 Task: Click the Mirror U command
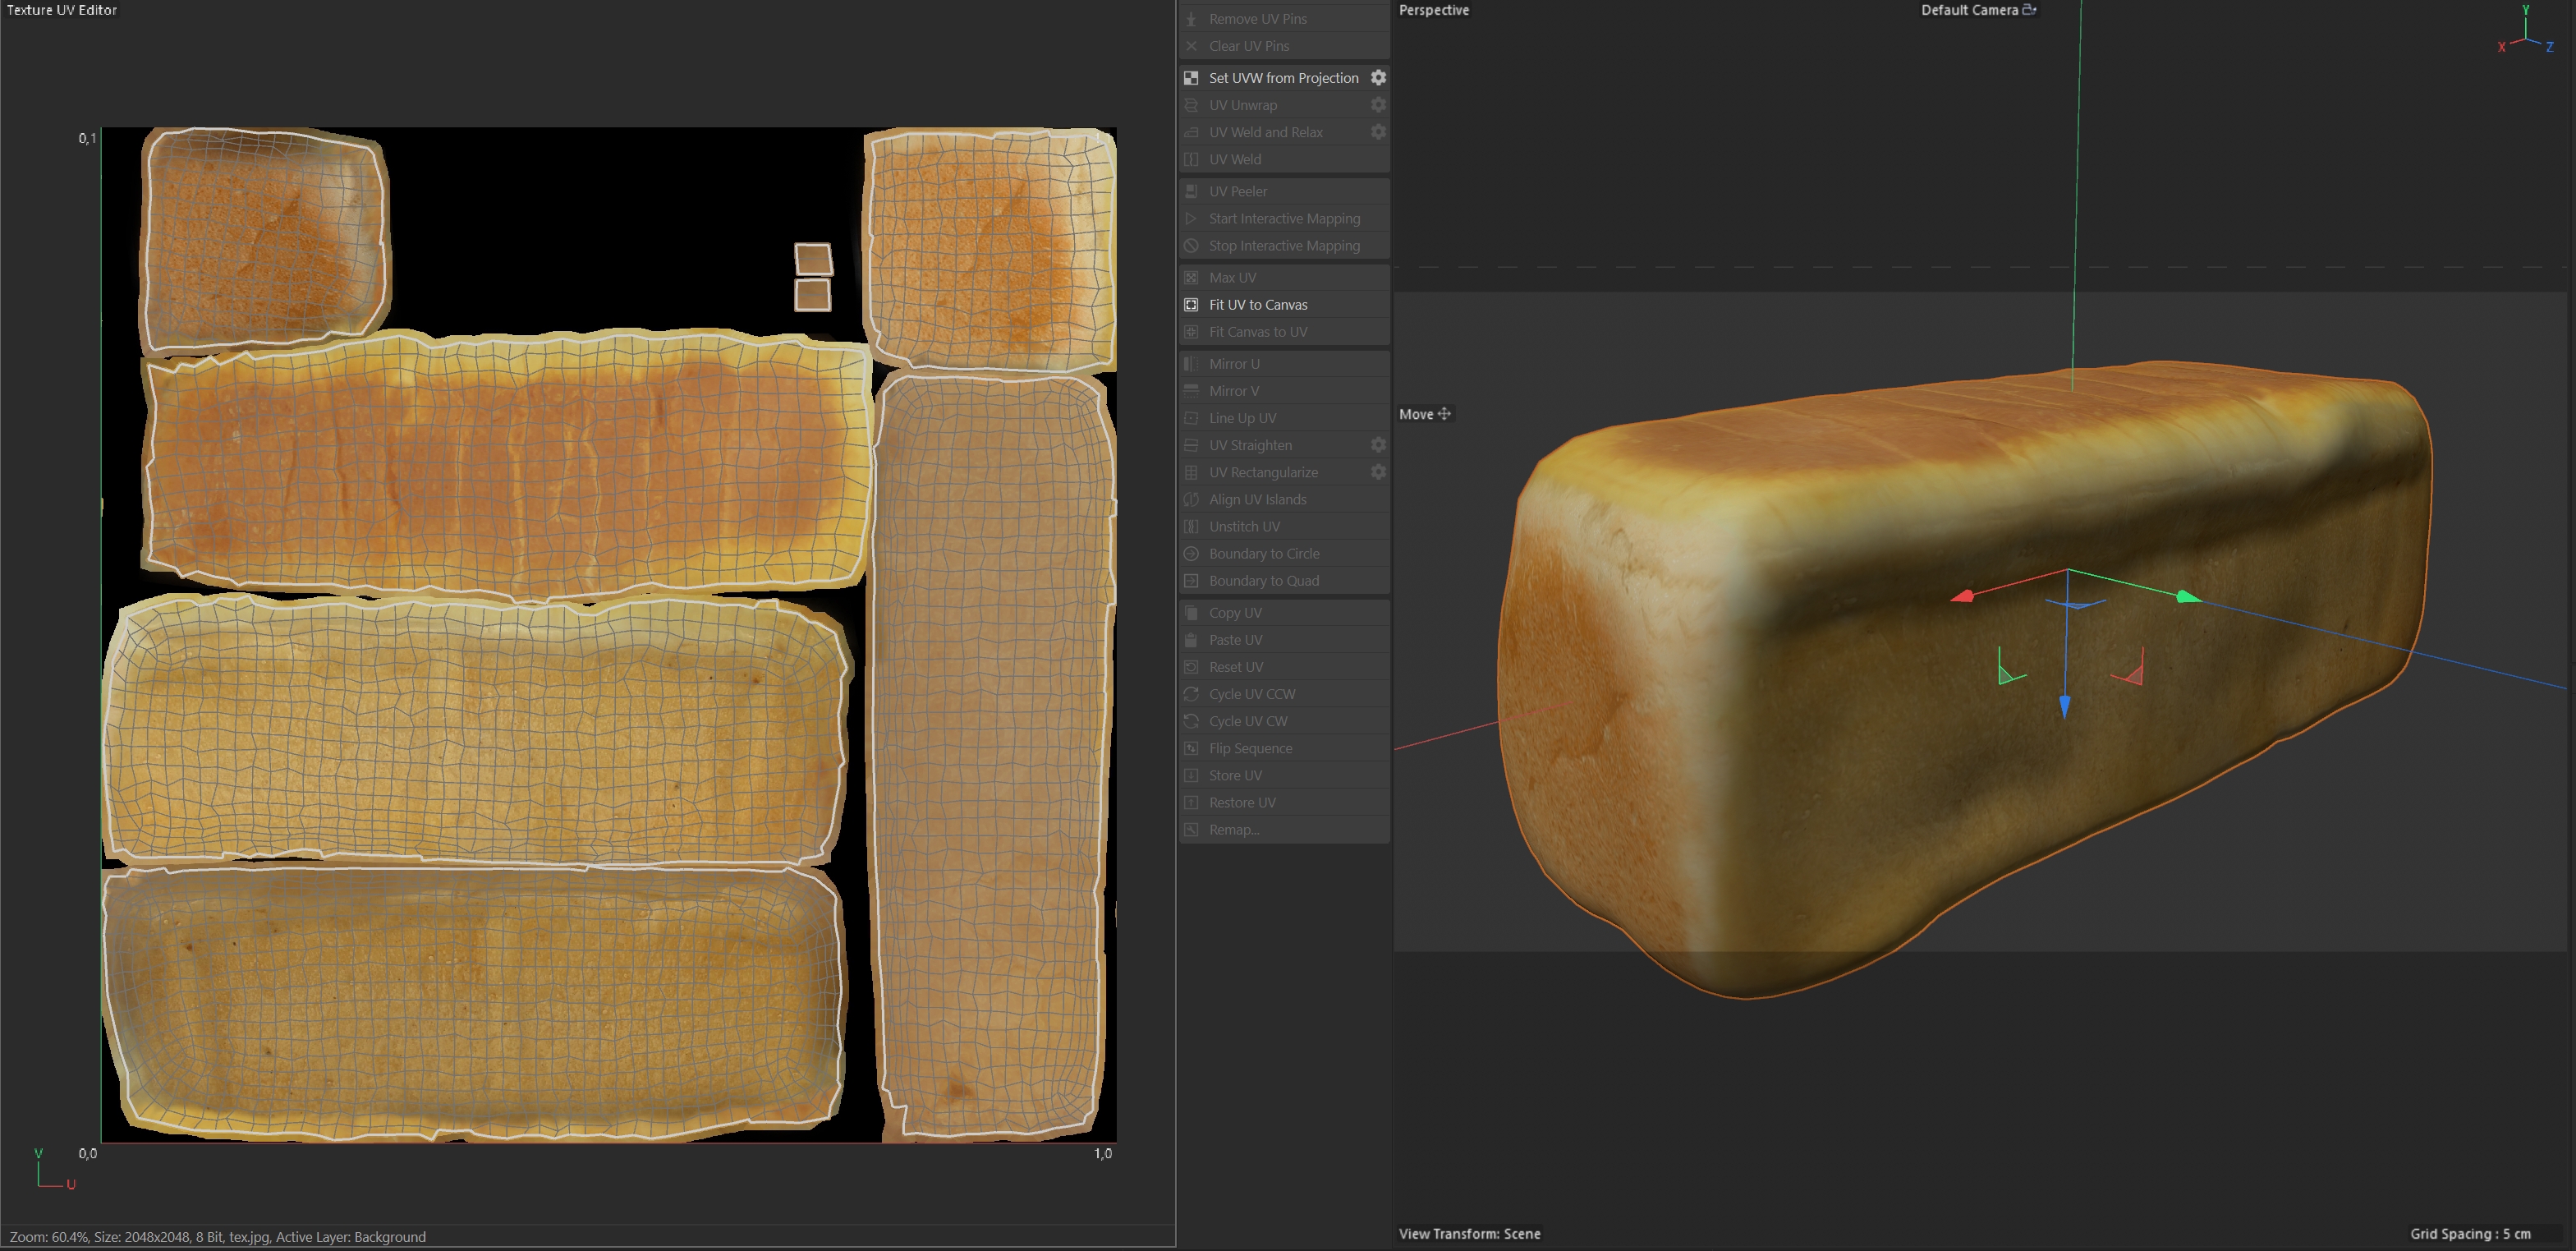pos(1233,363)
